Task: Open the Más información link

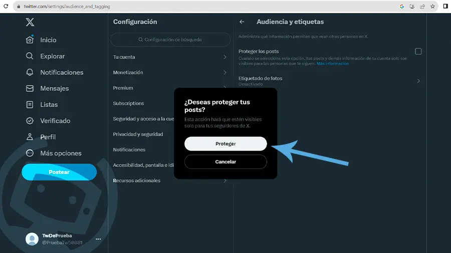Action: click(333, 63)
